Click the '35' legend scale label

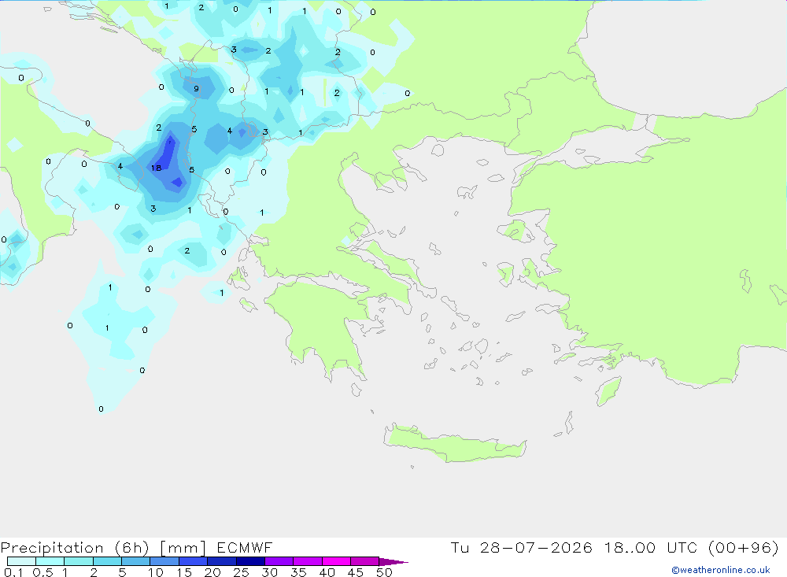[298, 572]
